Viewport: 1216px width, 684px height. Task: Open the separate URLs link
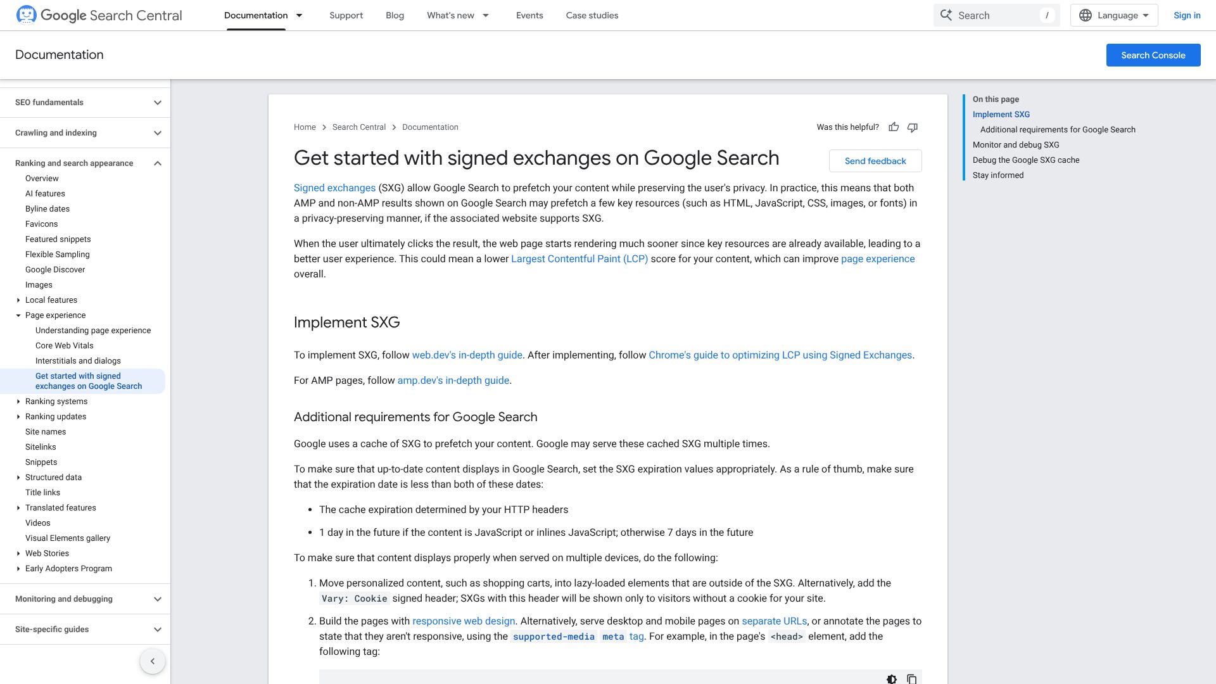(x=775, y=621)
